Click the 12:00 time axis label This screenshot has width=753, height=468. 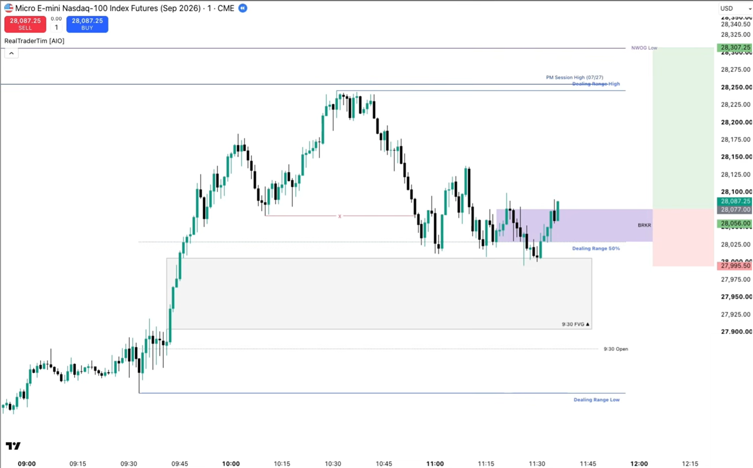[x=639, y=463]
